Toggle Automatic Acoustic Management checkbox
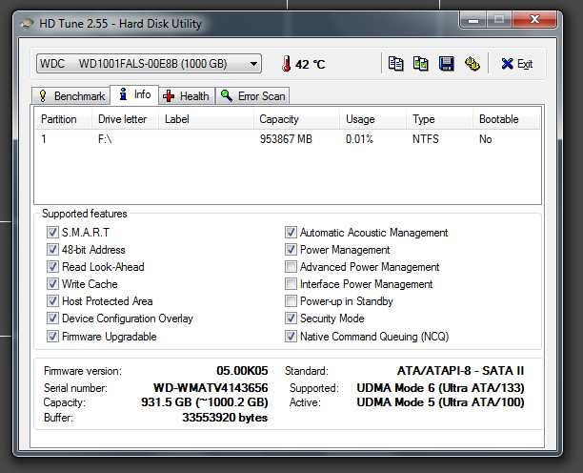The image size is (583, 473). click(291, 233)
